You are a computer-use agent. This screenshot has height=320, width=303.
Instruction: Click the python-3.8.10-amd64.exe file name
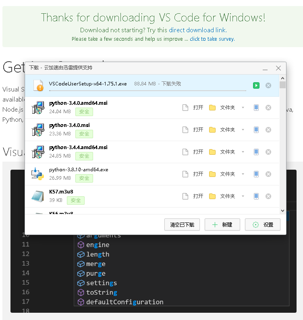(x=79, y=170)
